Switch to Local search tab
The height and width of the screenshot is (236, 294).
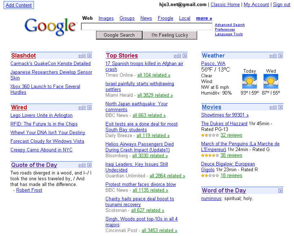click(x=185, y=18)
